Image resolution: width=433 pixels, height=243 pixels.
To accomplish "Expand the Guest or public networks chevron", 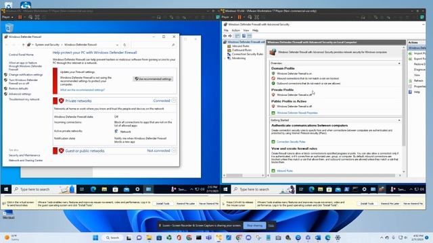I will pyautogui.click(x=173, y=151).
